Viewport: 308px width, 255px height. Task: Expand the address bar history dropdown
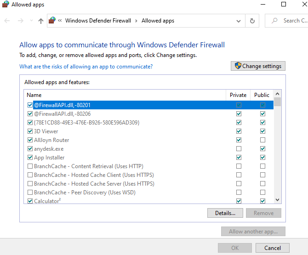pyautogui.click(x=239, y=21)
